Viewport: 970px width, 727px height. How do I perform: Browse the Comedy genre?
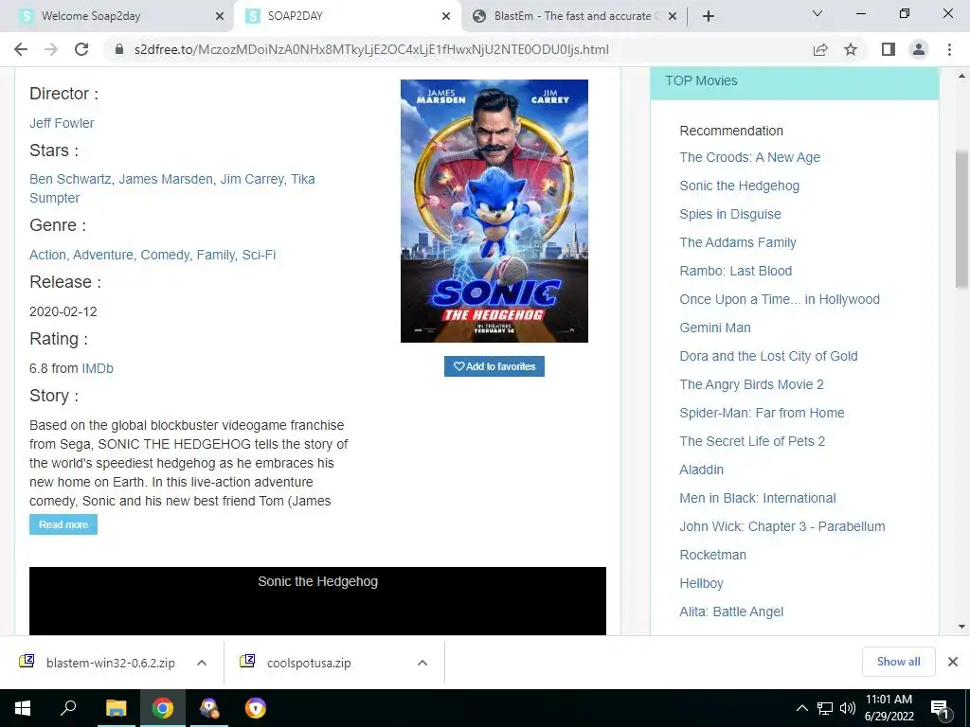[x=165, y=255]
